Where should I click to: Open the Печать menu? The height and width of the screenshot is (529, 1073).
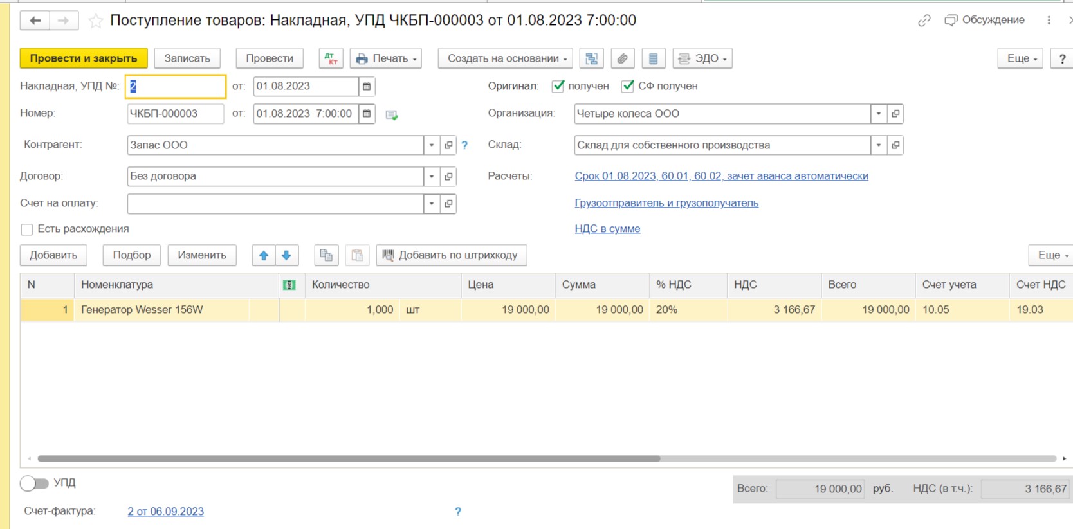(x=386, y=58)
